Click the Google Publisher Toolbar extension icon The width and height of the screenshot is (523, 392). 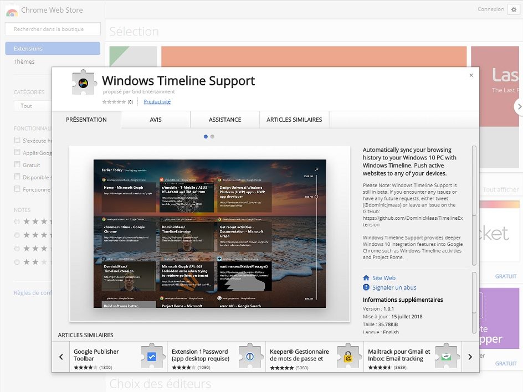152,357
